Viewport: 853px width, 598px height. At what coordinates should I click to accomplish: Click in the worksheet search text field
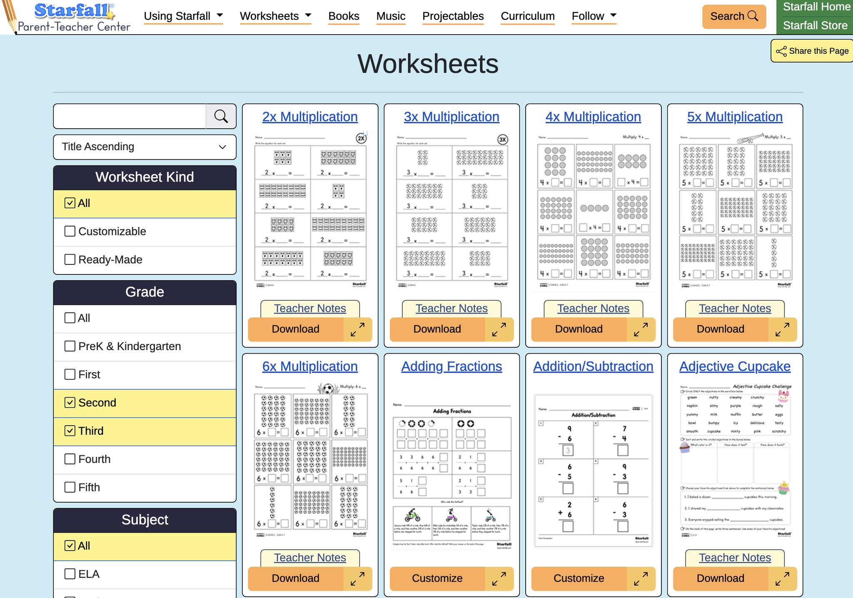tap(130, 116)
